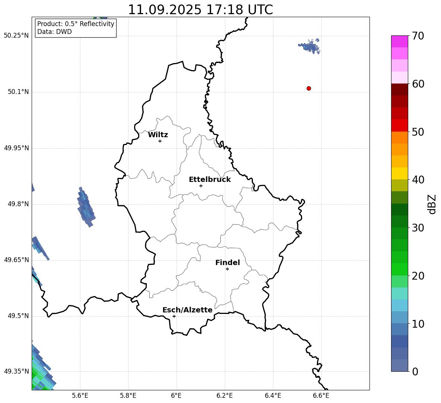Click the 49.5°N latitude label
The image size is (441, 403).
coord(18,316)
